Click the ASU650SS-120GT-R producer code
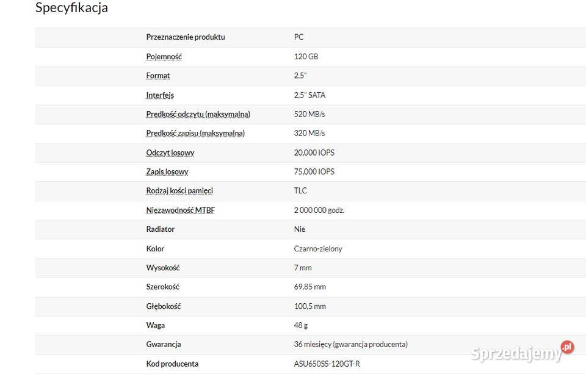Image resolution: width=586 pixels, height=374 pixels. pos(327,364)
